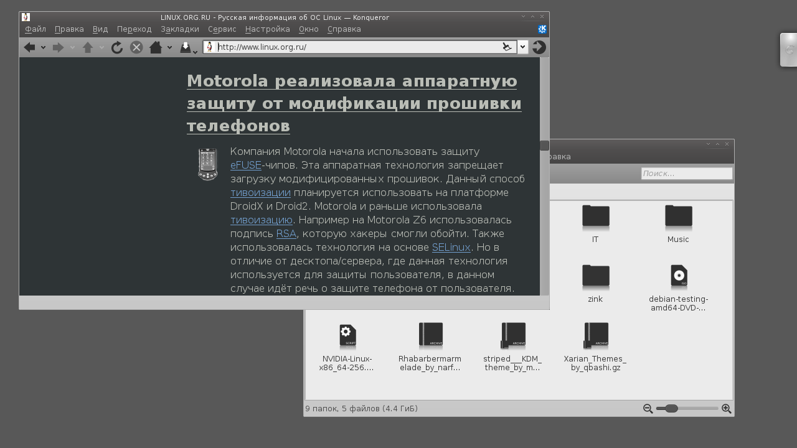The image size is (797, 448).
Task: Open the Переход menu
Action: [x=134, y=29]
